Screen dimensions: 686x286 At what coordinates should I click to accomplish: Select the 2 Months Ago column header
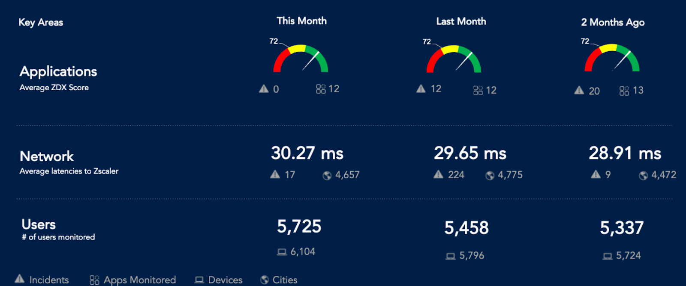[x=613, y=22]
